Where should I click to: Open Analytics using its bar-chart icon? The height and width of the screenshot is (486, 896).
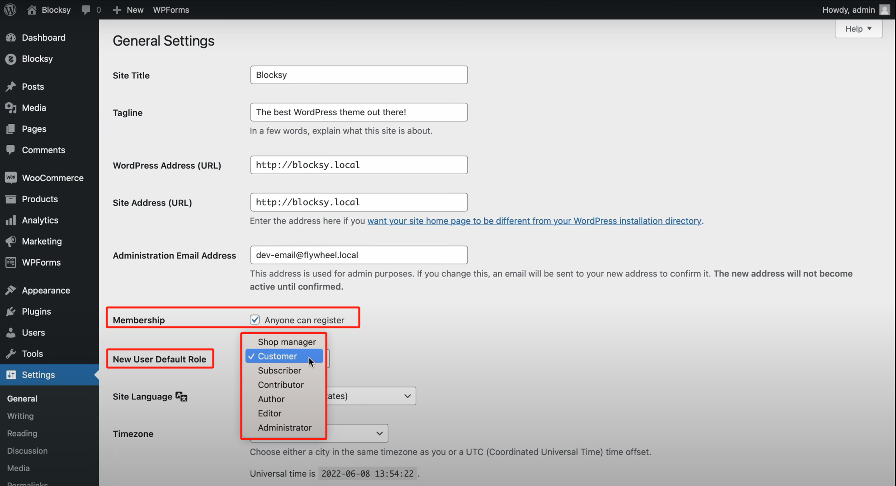click(x=11, y=220)
